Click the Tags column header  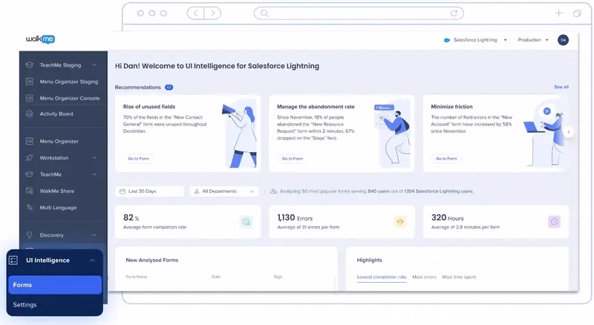278,277
